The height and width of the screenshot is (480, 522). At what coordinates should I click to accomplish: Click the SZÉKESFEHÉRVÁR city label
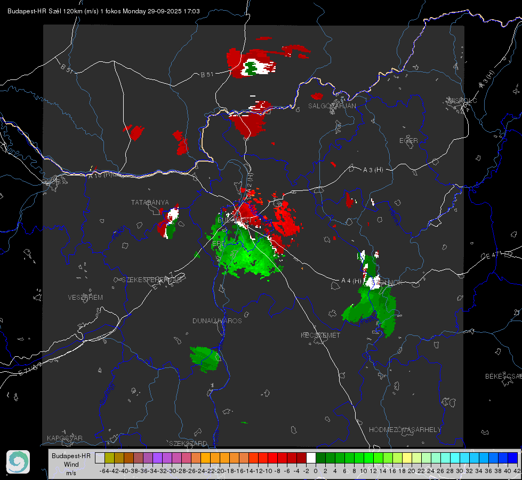[151, 280]
